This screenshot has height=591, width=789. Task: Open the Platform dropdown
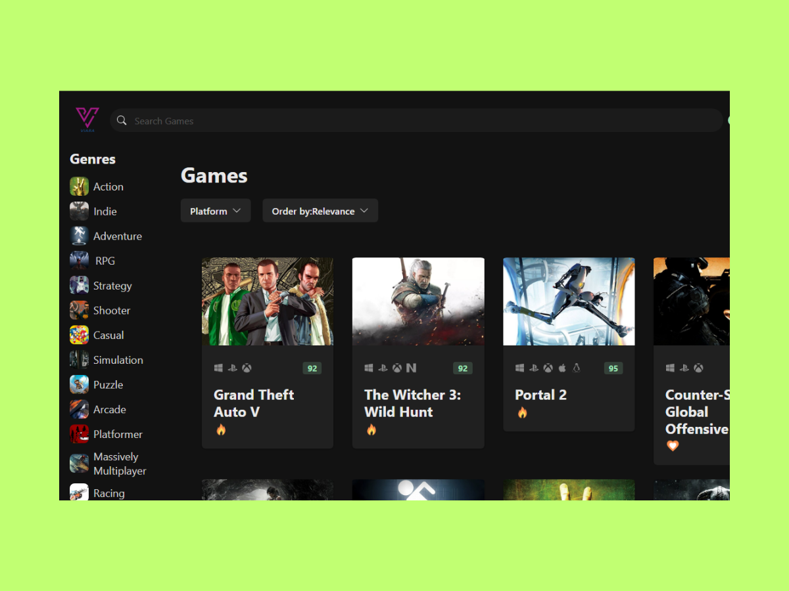tap(216, 211)
